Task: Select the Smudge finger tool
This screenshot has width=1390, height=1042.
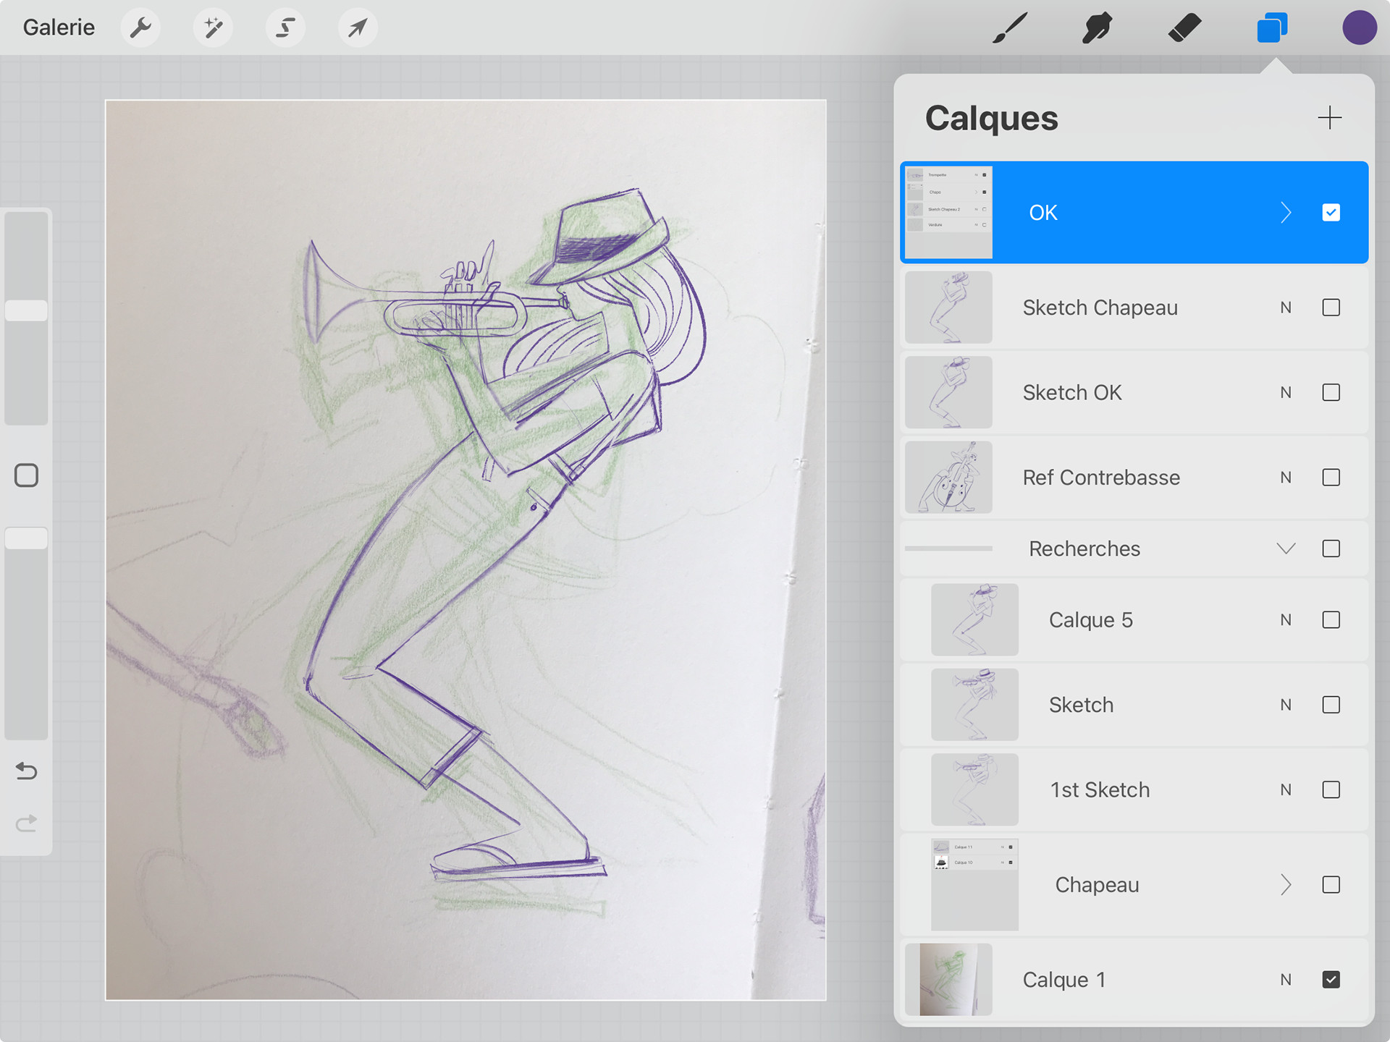Action: point(1098,27)
